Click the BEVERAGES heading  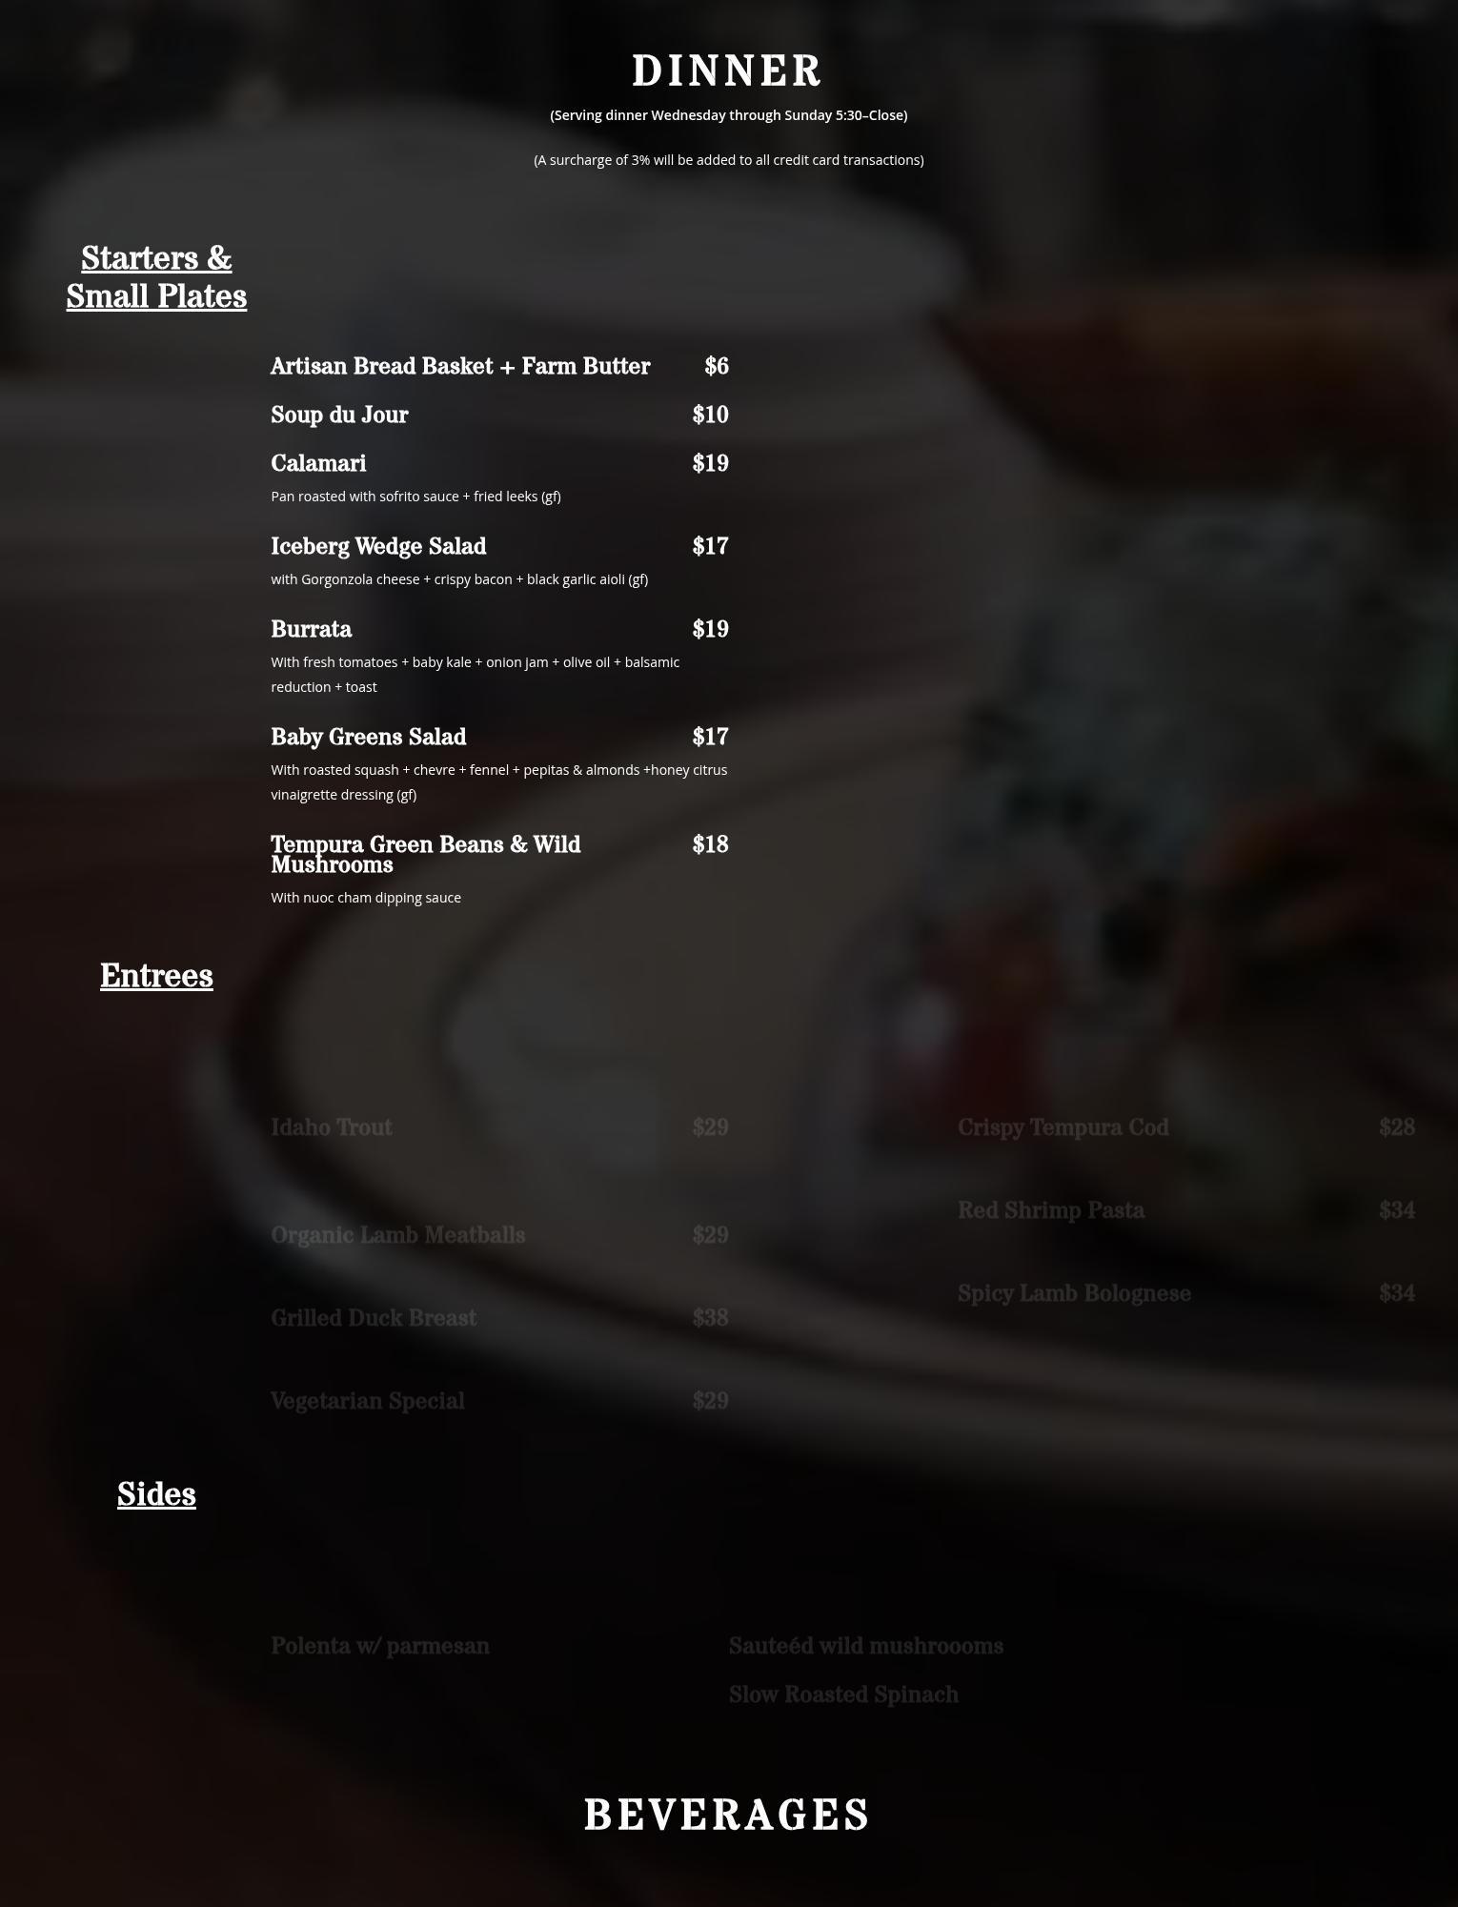coord(727,1815)
